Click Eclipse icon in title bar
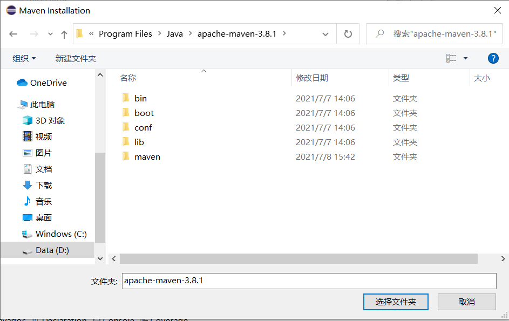The height and width of the screenshot is (321, 509). tap(11, 10)
